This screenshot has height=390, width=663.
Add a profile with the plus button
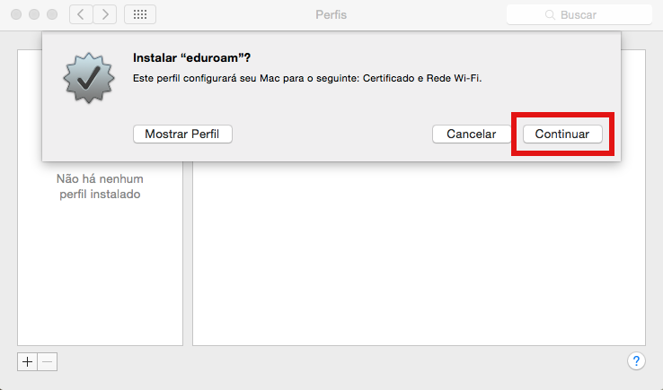pyautogui.click(x=27, y=361)
